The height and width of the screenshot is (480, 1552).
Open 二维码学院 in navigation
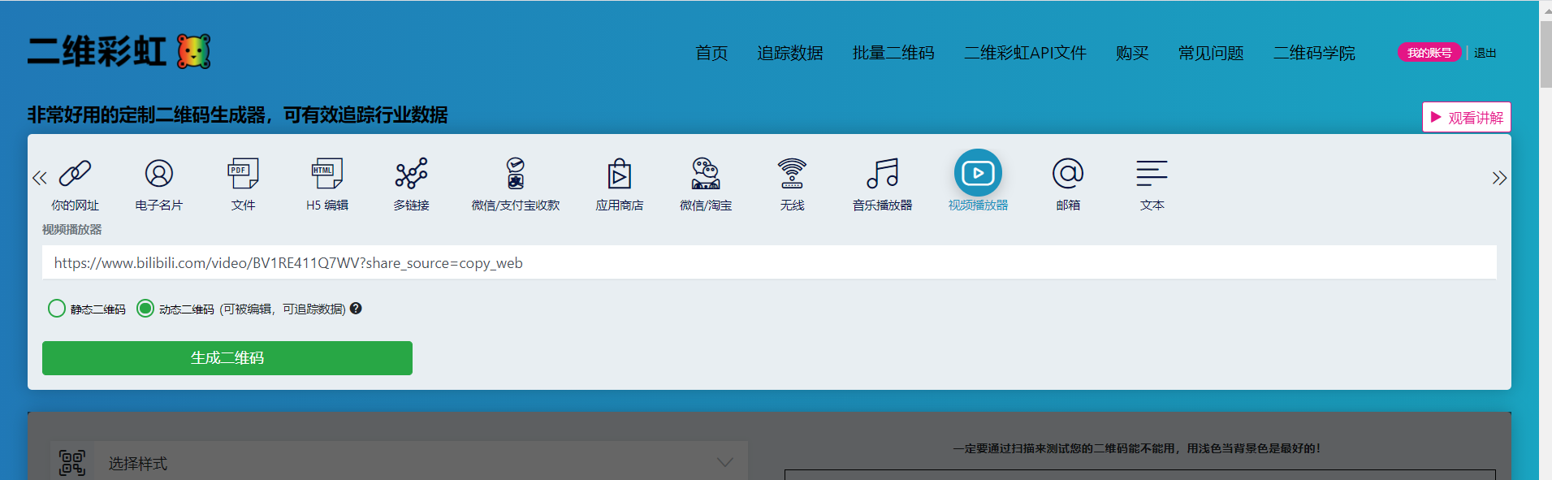pos(1314,53)
